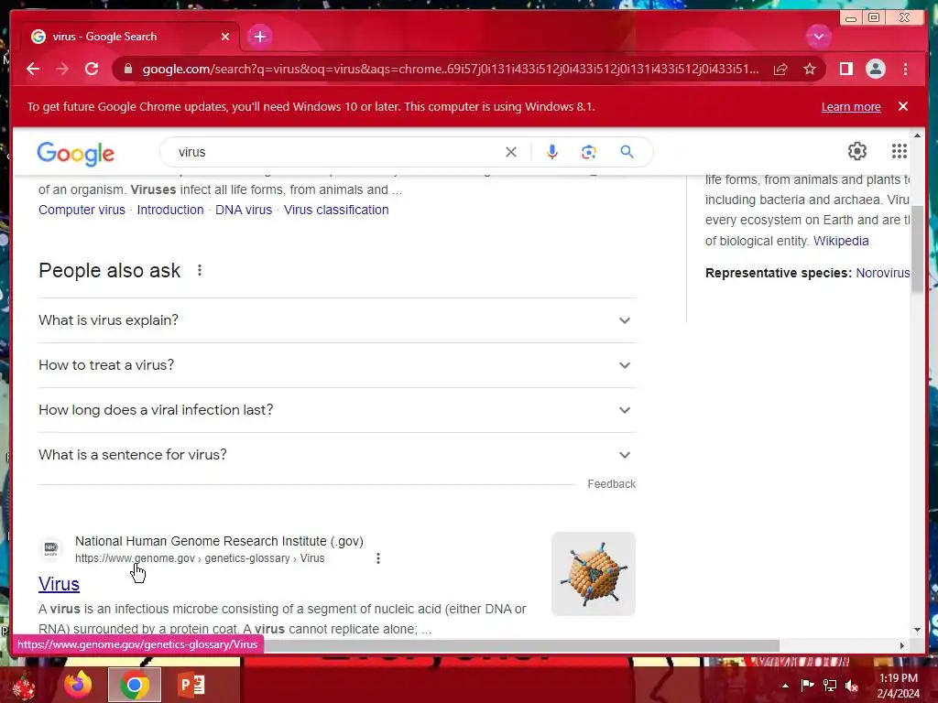Go to Google home via logo
Viewport: 938px width, 703px height.
[75, 154]
